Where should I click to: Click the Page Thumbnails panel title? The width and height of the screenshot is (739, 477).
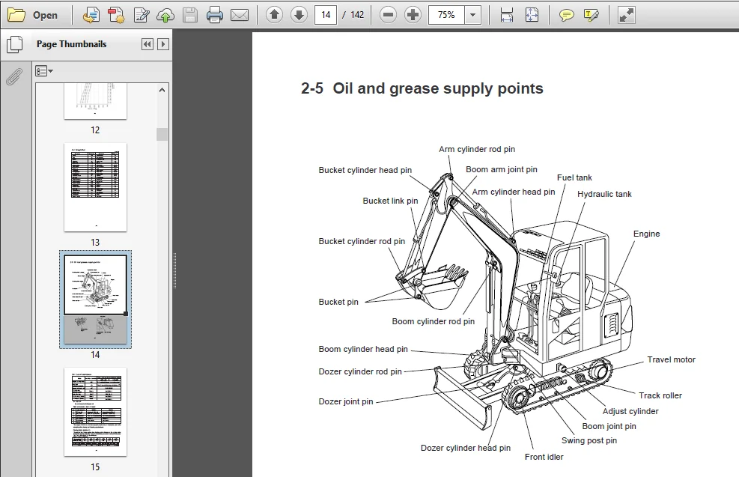pyautogui.click(x=72, y=44)
